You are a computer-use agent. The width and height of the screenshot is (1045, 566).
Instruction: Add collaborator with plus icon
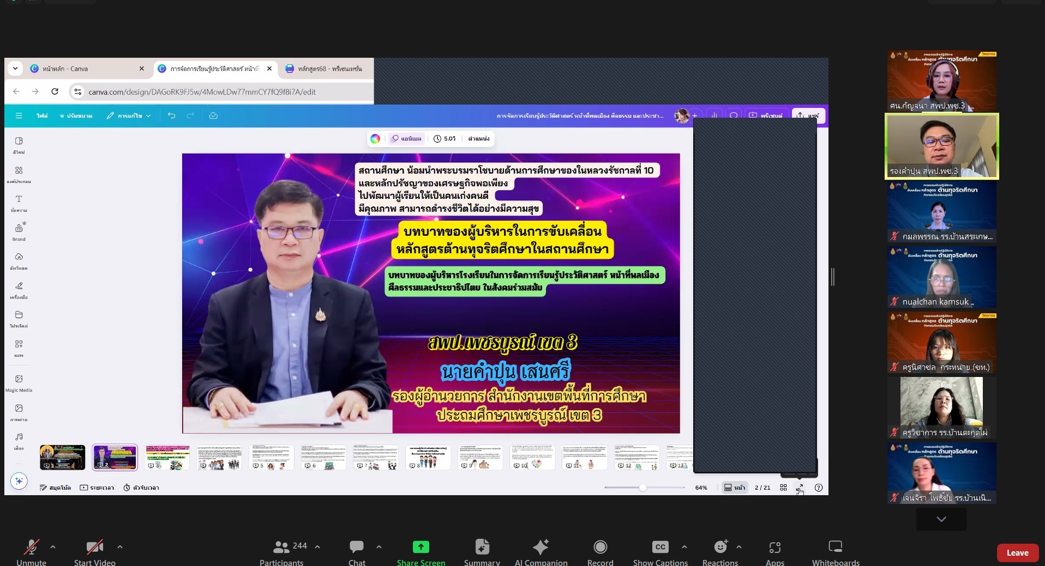click(695, 115)
